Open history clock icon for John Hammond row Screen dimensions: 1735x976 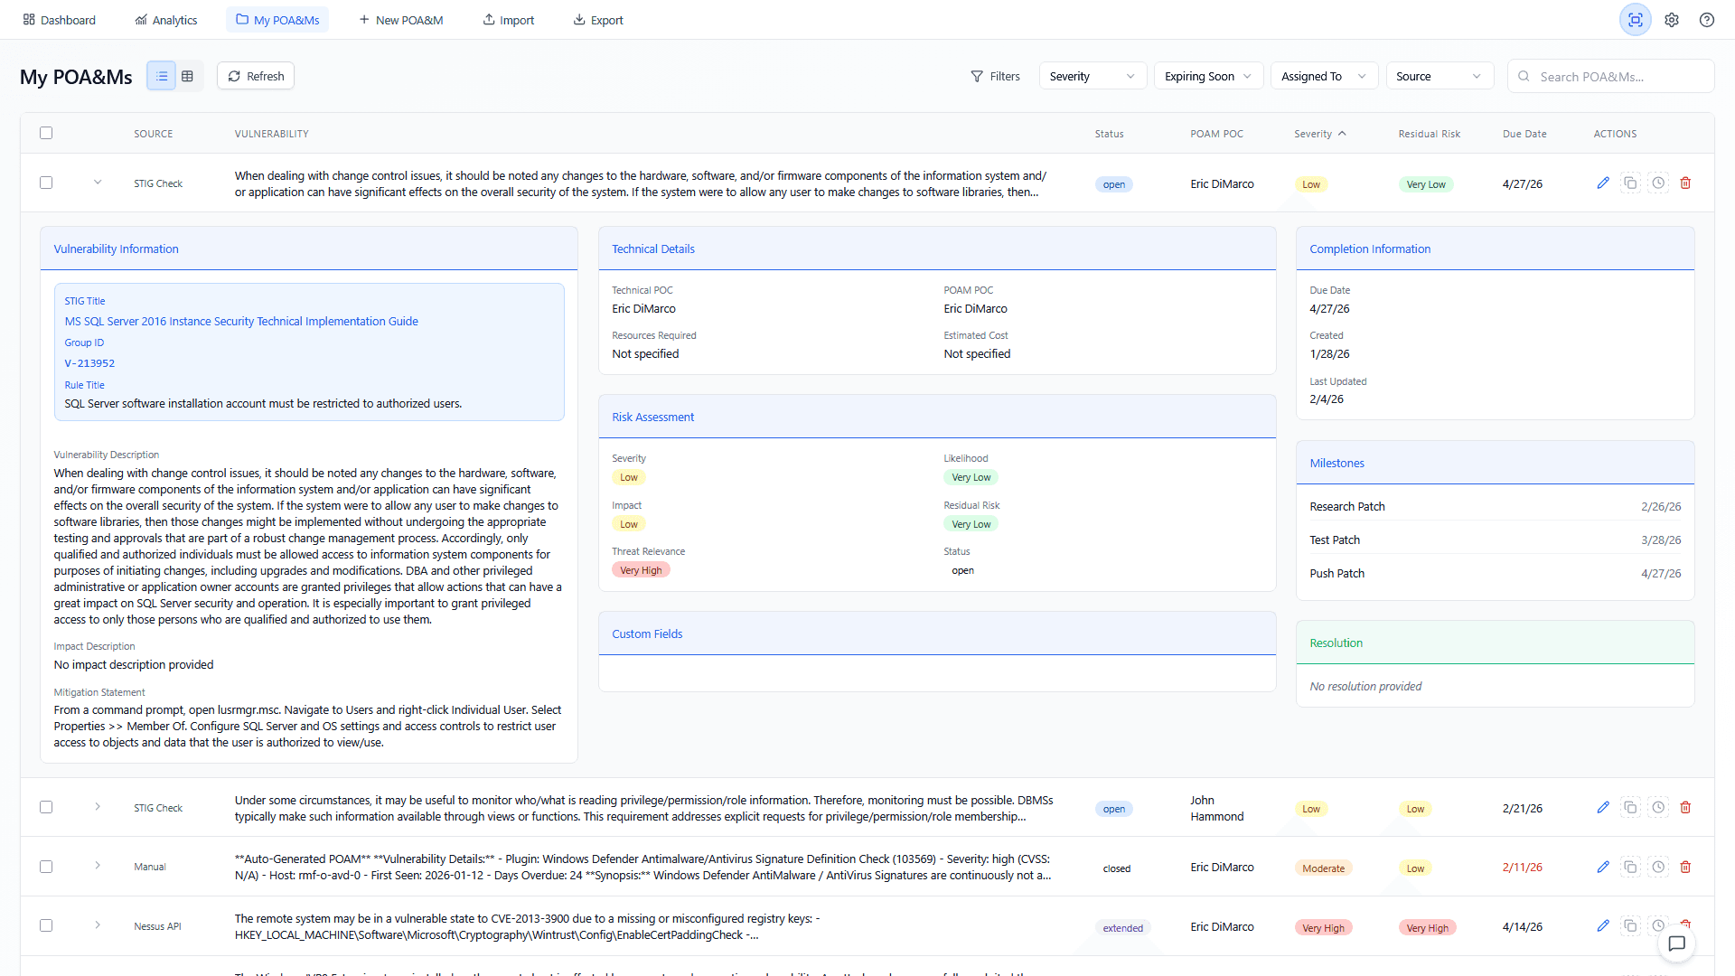click(1658, 808)
